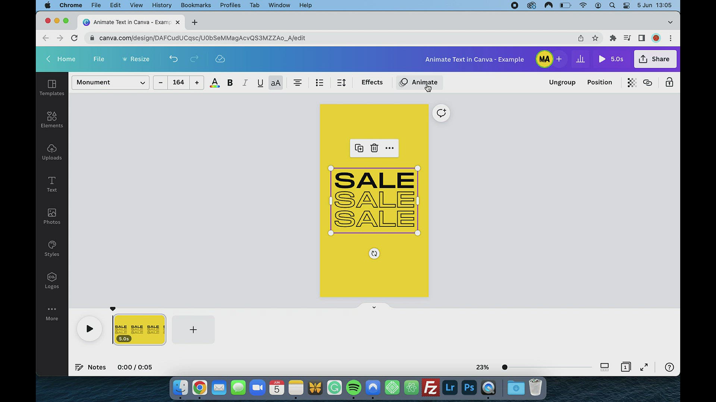Collapse the timeline with chevron

(x=374, y=307)
